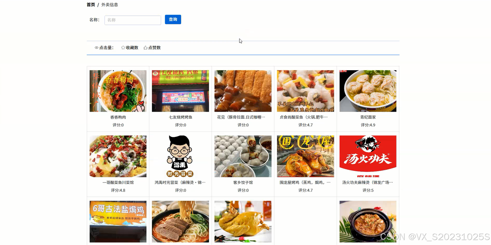Click the 客乡饺子馆 title text
Screen dimensions: 491x245
coord(243,183)
